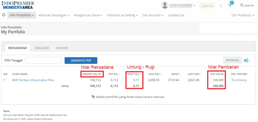Expand the Aktivitas Keuangan menu

54,15
